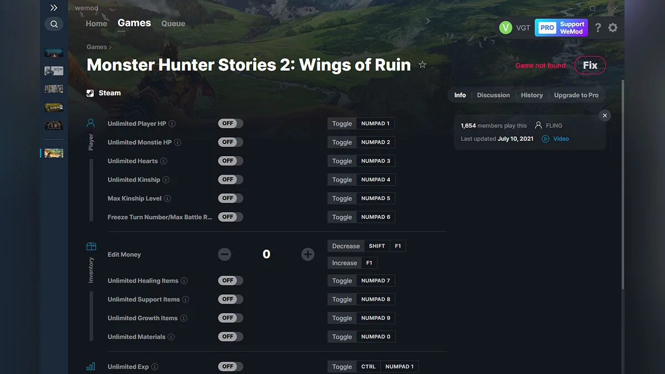Switch on Unlimited Materials
This screenshot has height=374, width=665.
pyautogui.click(x=230, y=336)
